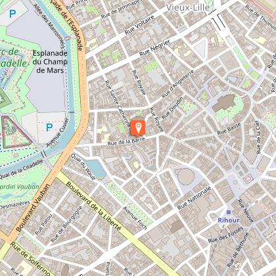
Task: Click the Rue d'Angleterre street label
Action: 178,84
